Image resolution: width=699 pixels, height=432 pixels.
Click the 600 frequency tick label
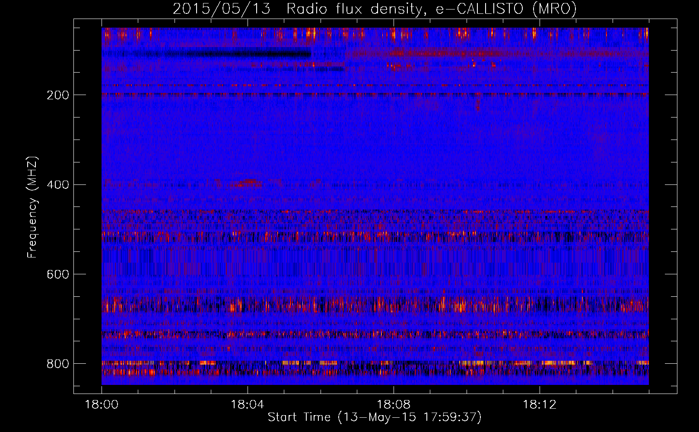click(58, 274)
